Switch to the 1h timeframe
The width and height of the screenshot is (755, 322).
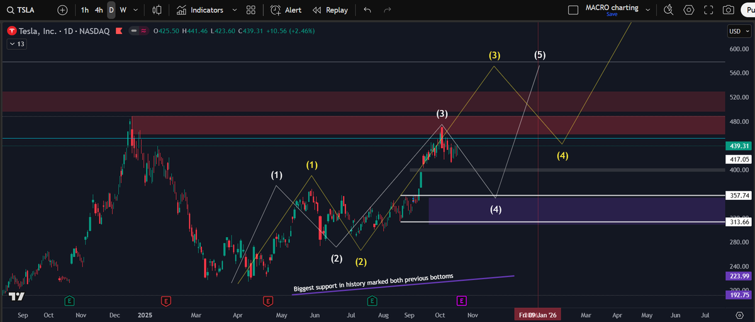(85, 10)
